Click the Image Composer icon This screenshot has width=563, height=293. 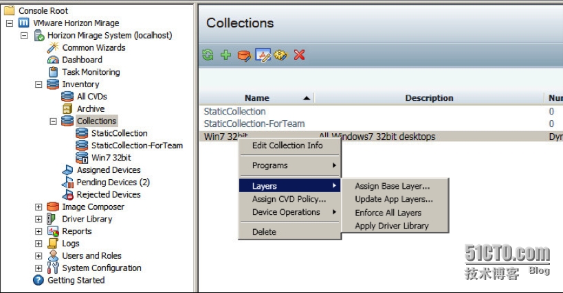coord(53,207)
